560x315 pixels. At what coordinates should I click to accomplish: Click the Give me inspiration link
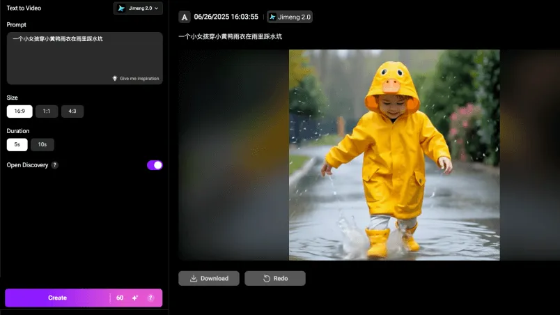point(139,79)
